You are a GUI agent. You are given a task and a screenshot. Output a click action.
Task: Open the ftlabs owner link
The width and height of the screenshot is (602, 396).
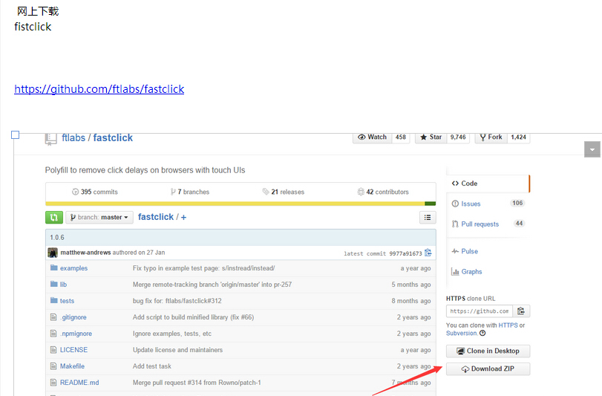tap(73, 137)
